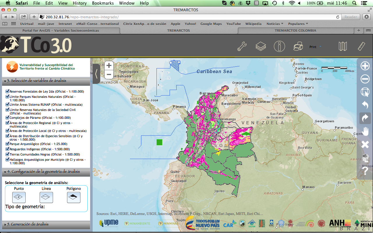Activate the pan hand tool
The height and width of the screenshot is (233, 373).
click(365, 131)
